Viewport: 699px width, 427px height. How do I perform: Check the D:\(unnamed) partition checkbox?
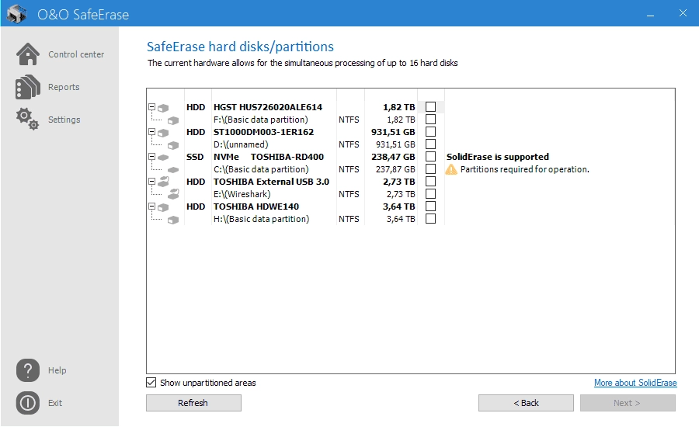pyautogui.click(x=430, y=144)
